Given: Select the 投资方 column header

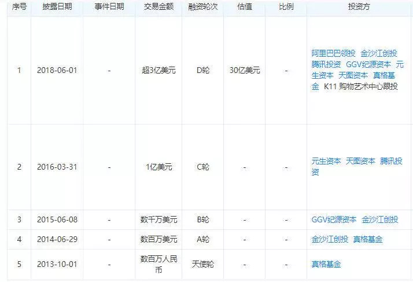Looking at the screenshot, I should [x=359, y=6].
